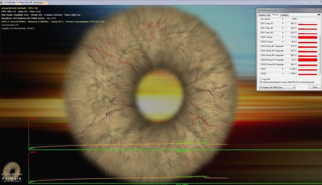Switch to the Validation tab

pos(285,15)
